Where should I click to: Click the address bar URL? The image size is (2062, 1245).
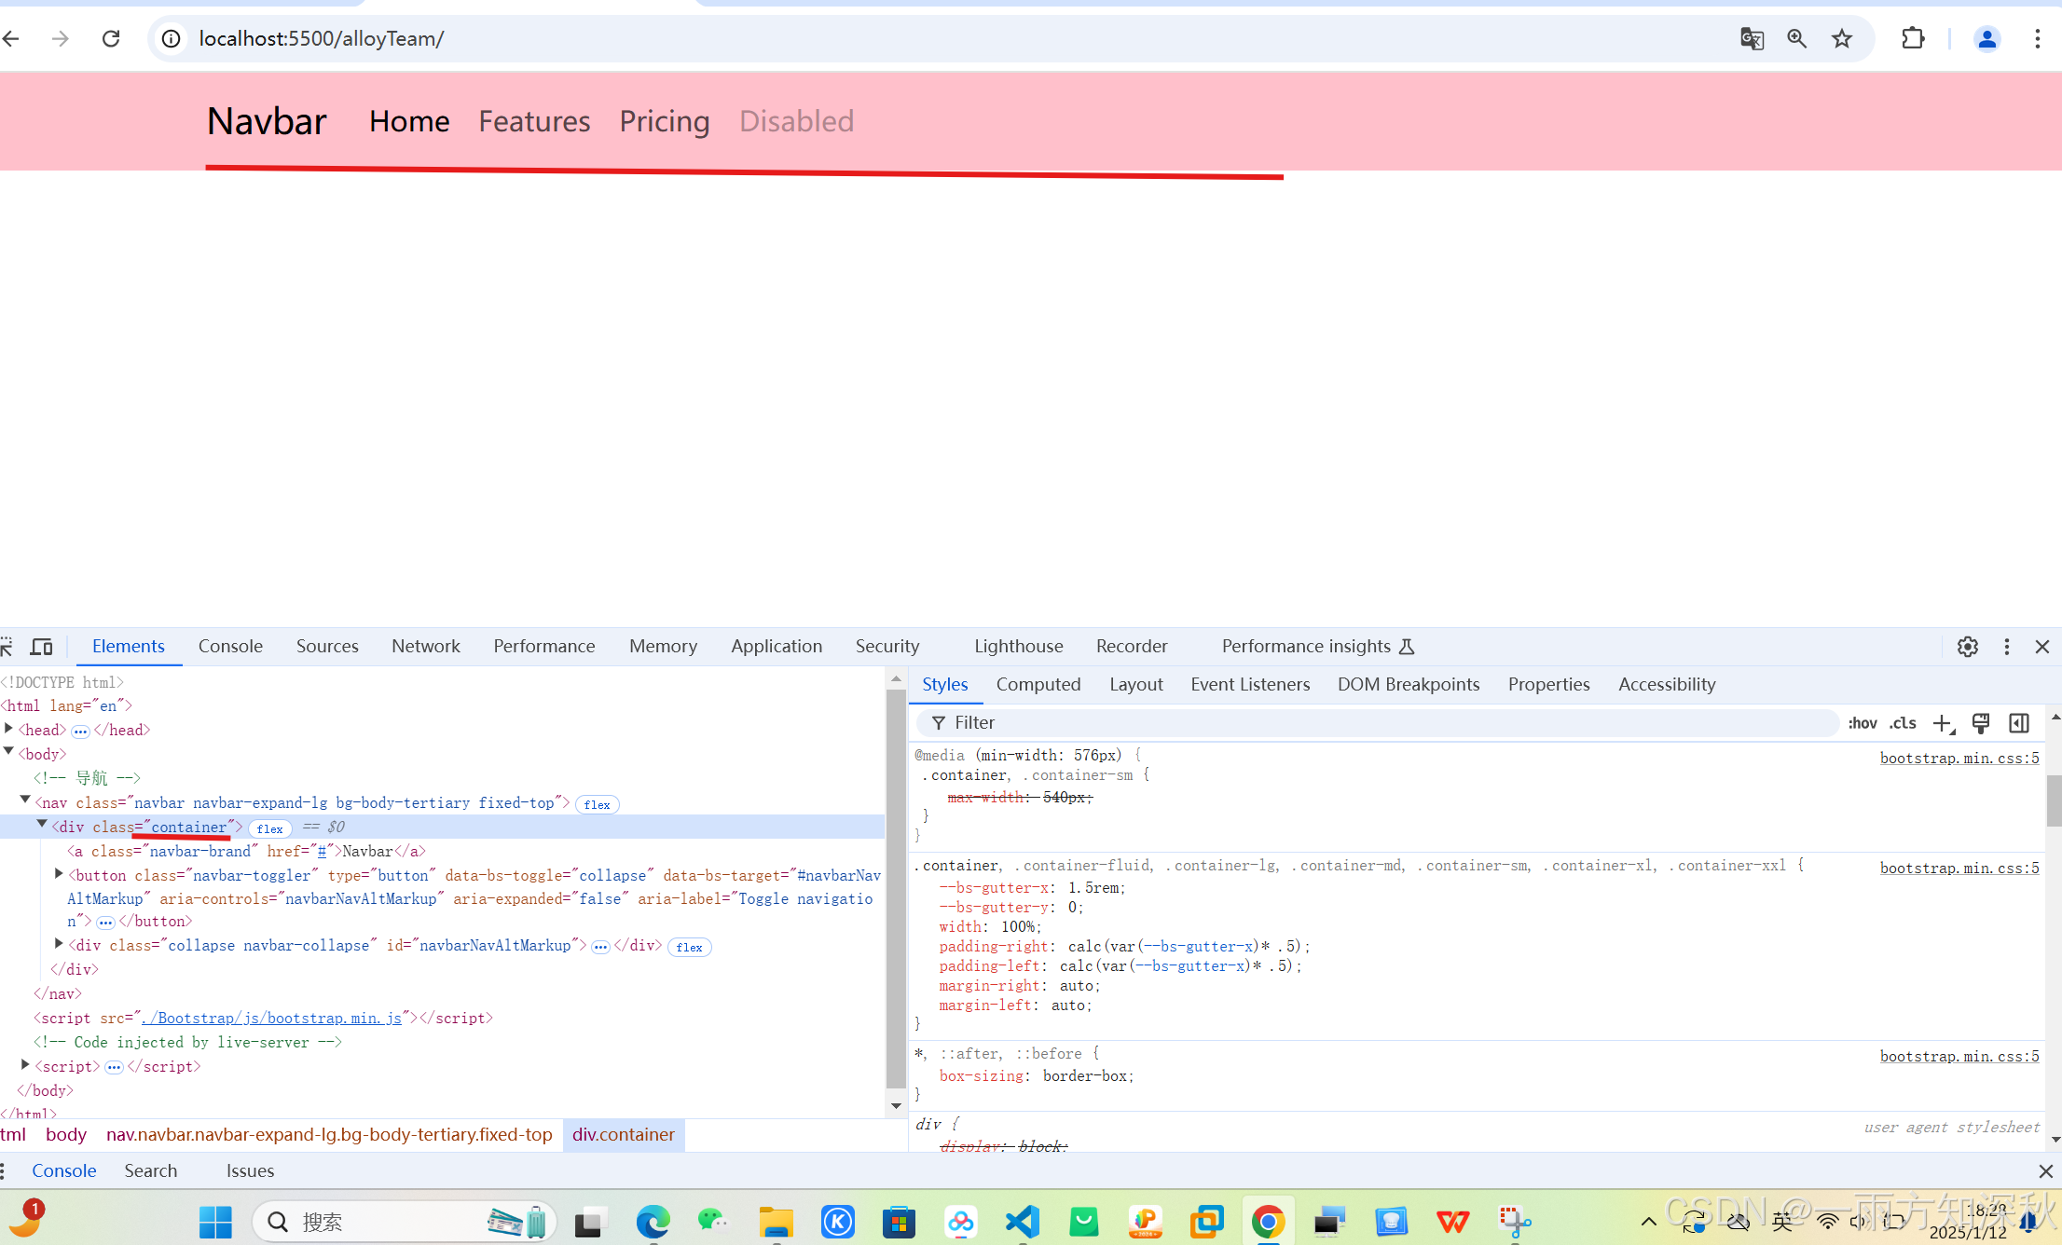coord(322,38)
